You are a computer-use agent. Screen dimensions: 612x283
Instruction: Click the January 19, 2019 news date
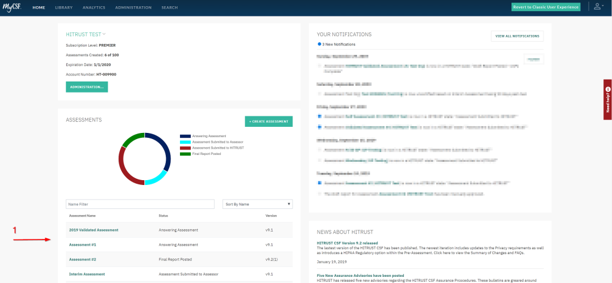[x=331, y=262]
